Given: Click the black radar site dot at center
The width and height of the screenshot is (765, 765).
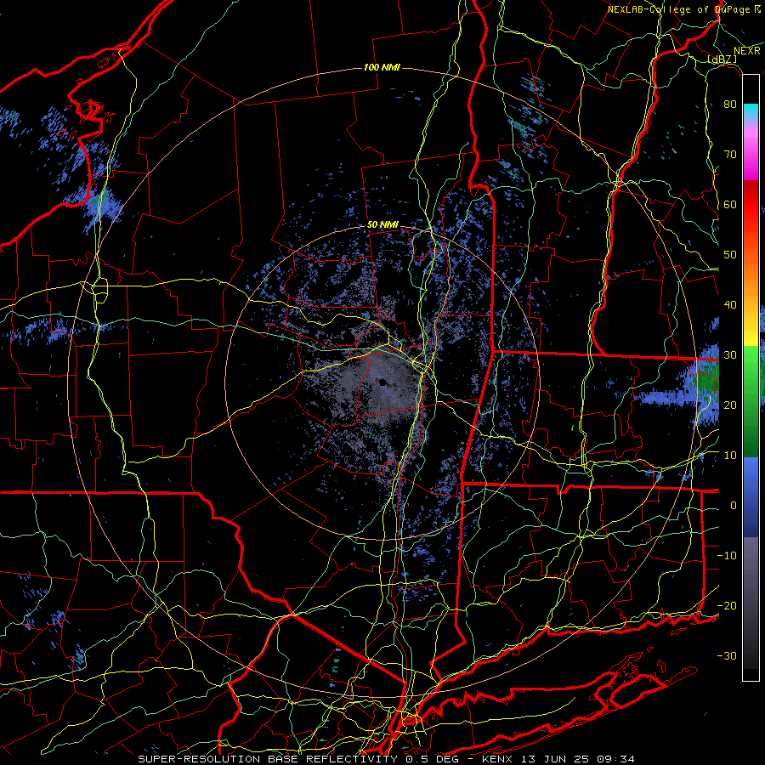Looking at the screenshot, I should 382,382.
